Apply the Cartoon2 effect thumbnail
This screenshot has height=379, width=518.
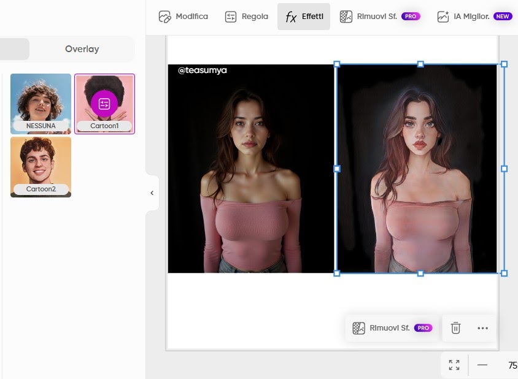pyautogui.click(x=41, y=167)
